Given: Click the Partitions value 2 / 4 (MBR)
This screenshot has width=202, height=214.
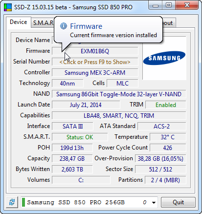Looking at the screenshot, I should tap(165, 180).
